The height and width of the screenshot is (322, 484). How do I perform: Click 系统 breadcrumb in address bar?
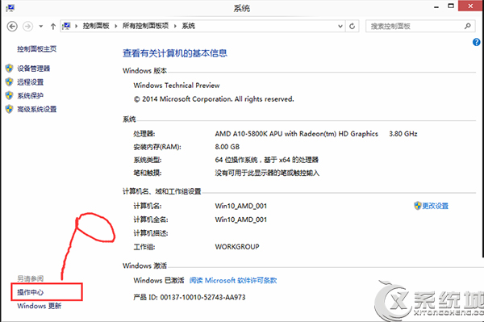[x=188, y=26]
